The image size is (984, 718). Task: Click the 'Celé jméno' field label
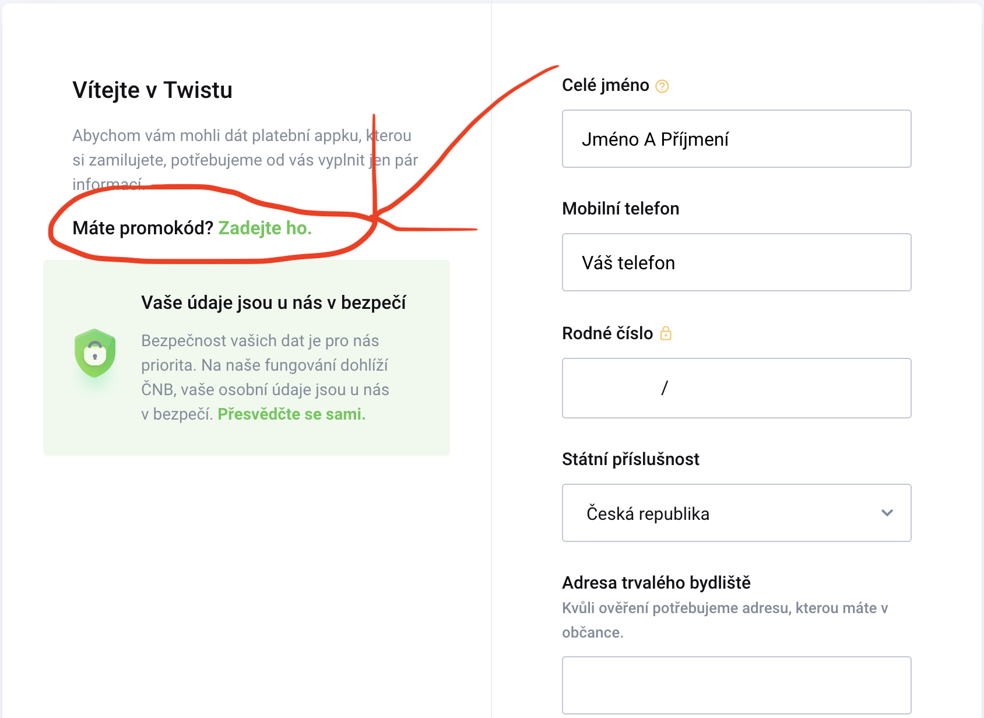[x=605, y=85]
